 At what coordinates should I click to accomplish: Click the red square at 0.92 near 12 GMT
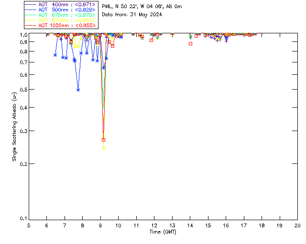(151, 41)
